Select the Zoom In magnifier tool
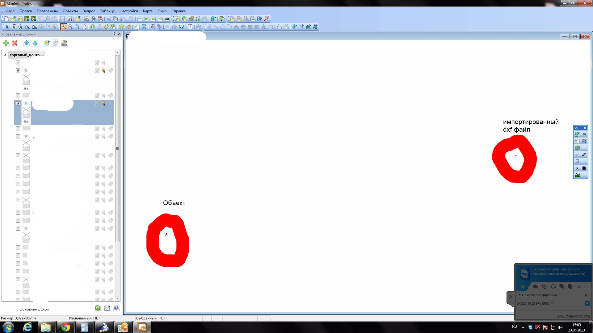 (x=64, y=27)
